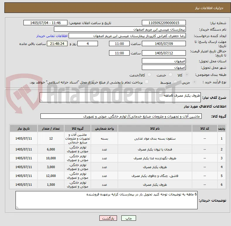The image size is (231, 226).
Task: Click the واحد شمارش column header
Action: [x=104, y=128]
